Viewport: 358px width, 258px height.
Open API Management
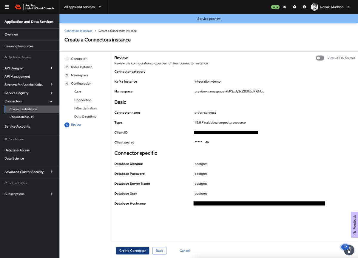pyautogui.click(x=17, y=76)
